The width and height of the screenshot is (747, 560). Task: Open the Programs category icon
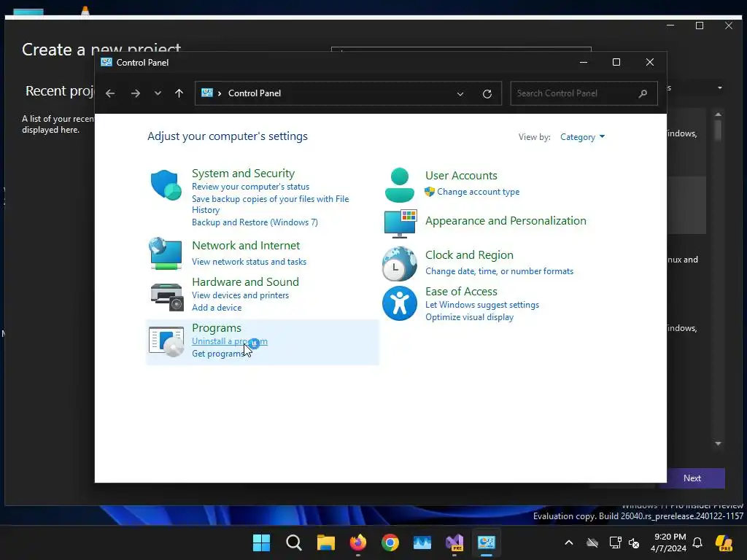(166, 341)
